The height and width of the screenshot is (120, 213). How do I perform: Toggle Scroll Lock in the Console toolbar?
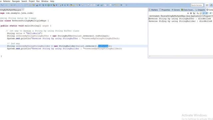click(x=201, y=13)
